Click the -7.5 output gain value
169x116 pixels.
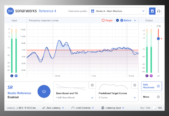click(x=158, y=26)
